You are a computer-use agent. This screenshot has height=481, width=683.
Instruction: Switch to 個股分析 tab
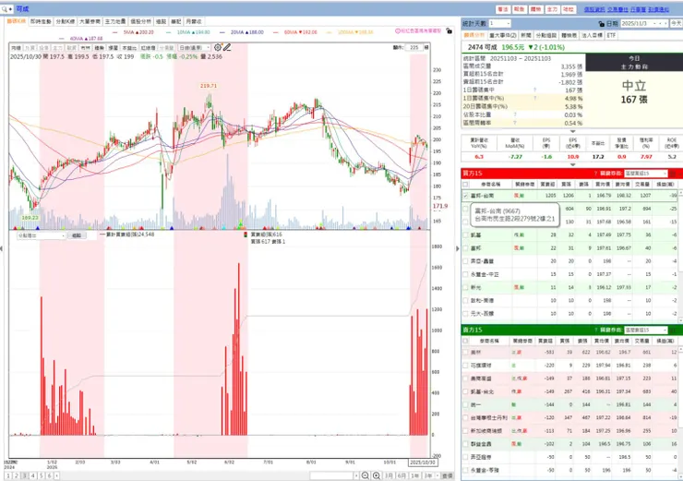pos(140,21)
